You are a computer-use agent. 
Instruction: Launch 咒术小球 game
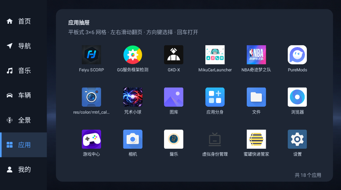tap(133, 97)
